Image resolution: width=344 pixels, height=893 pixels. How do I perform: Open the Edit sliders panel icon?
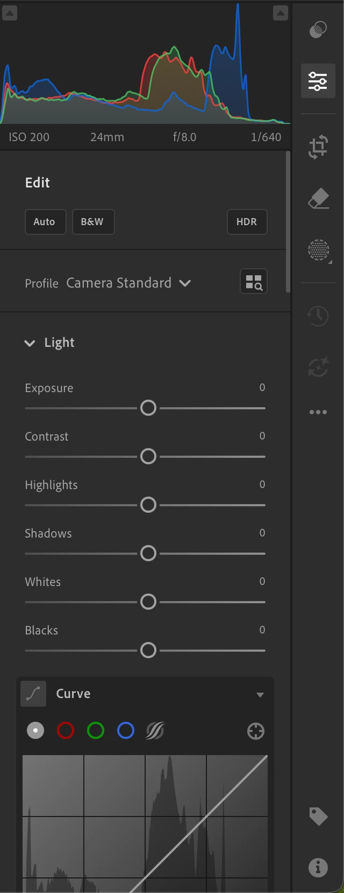[x=318, y=81]
